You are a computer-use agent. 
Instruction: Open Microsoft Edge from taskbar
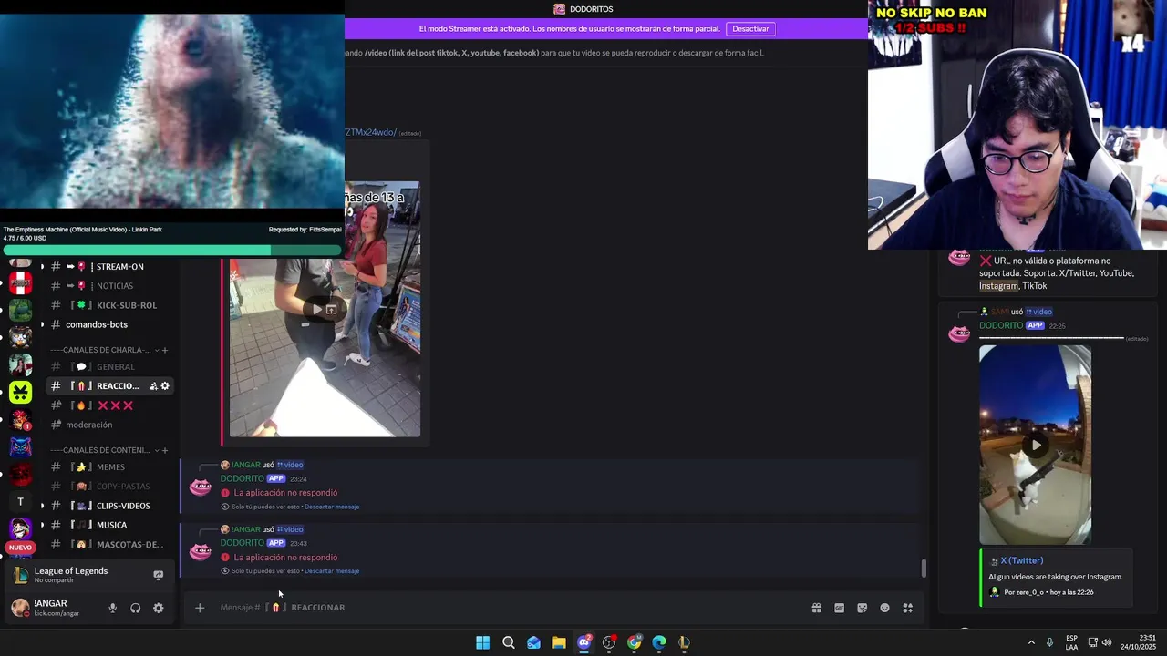coord(659,642)
